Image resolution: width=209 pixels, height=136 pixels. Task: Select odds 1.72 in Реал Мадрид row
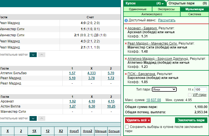click(x=111, y=78)
